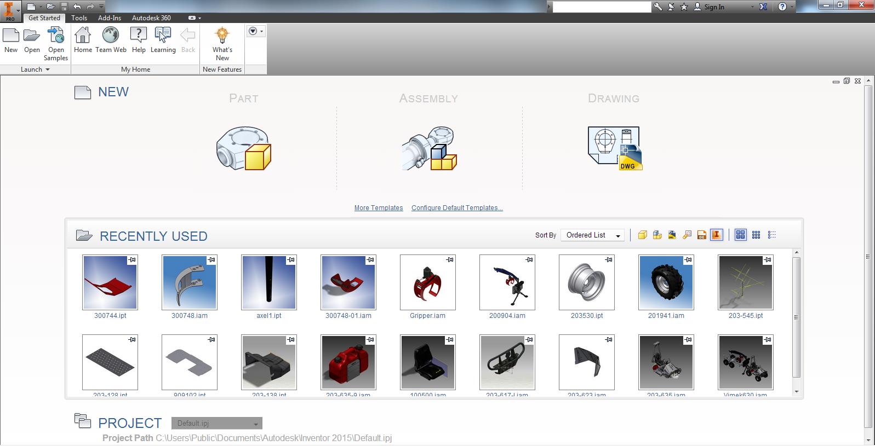Open What's New
The image size is (875, 446).
pos(222,44)
